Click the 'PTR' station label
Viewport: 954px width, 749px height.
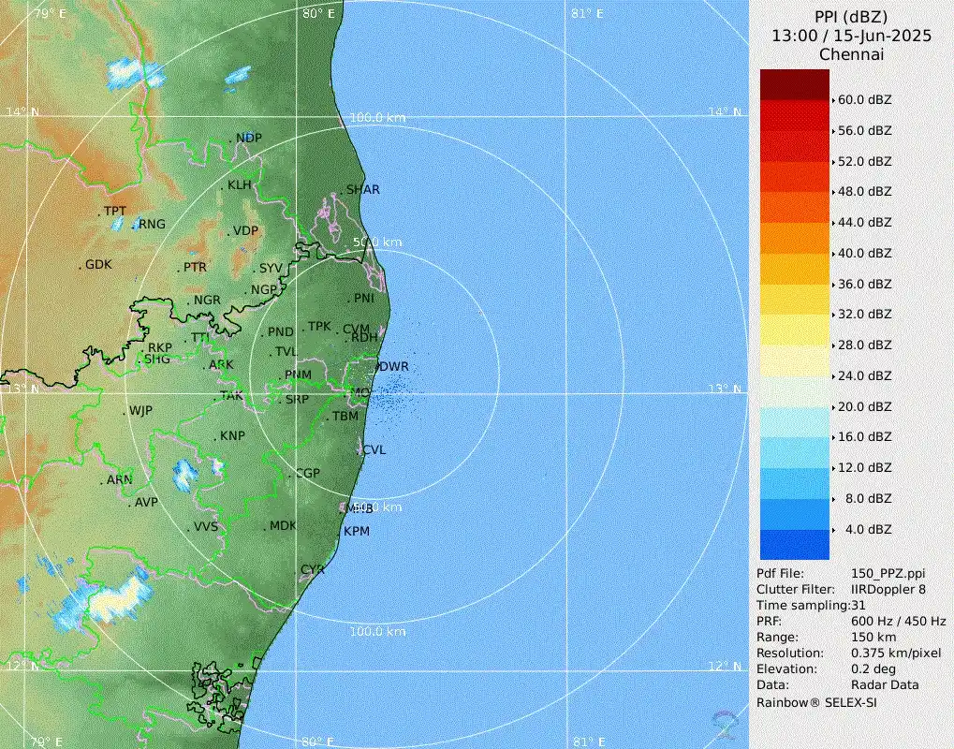pos(195,267)
